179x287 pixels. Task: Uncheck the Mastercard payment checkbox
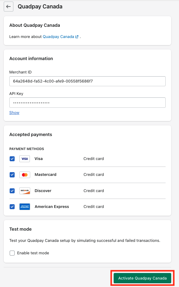tap(12, 175)
